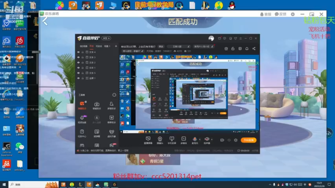Add a new scene with plus button
This screenshot has width=335, height=188.
click(116, 46)
